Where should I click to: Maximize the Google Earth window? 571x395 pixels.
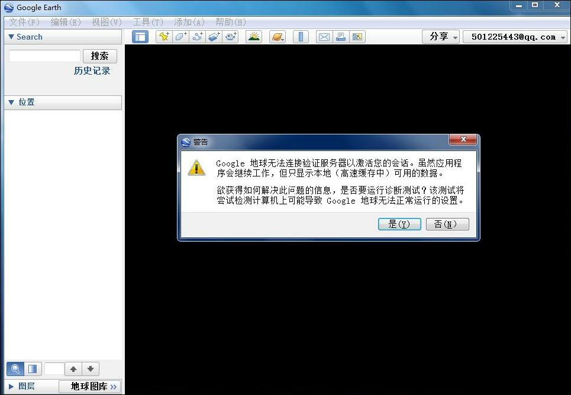[535, 5]
